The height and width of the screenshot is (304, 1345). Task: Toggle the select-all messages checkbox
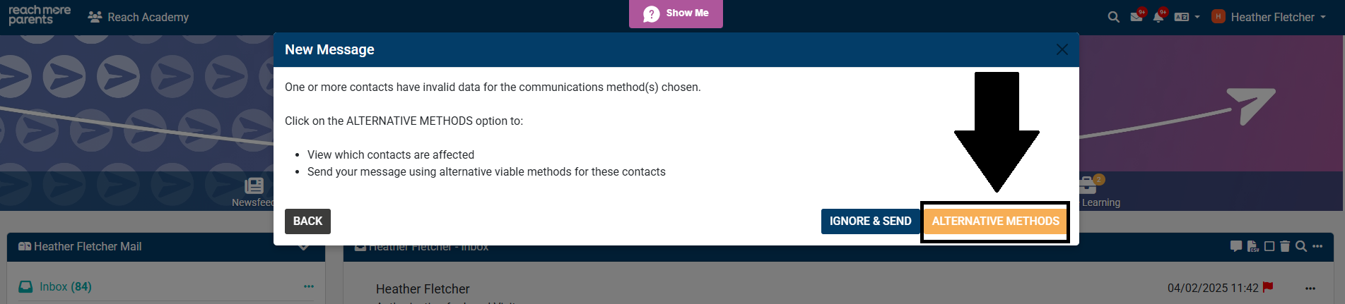[1269, 246]
